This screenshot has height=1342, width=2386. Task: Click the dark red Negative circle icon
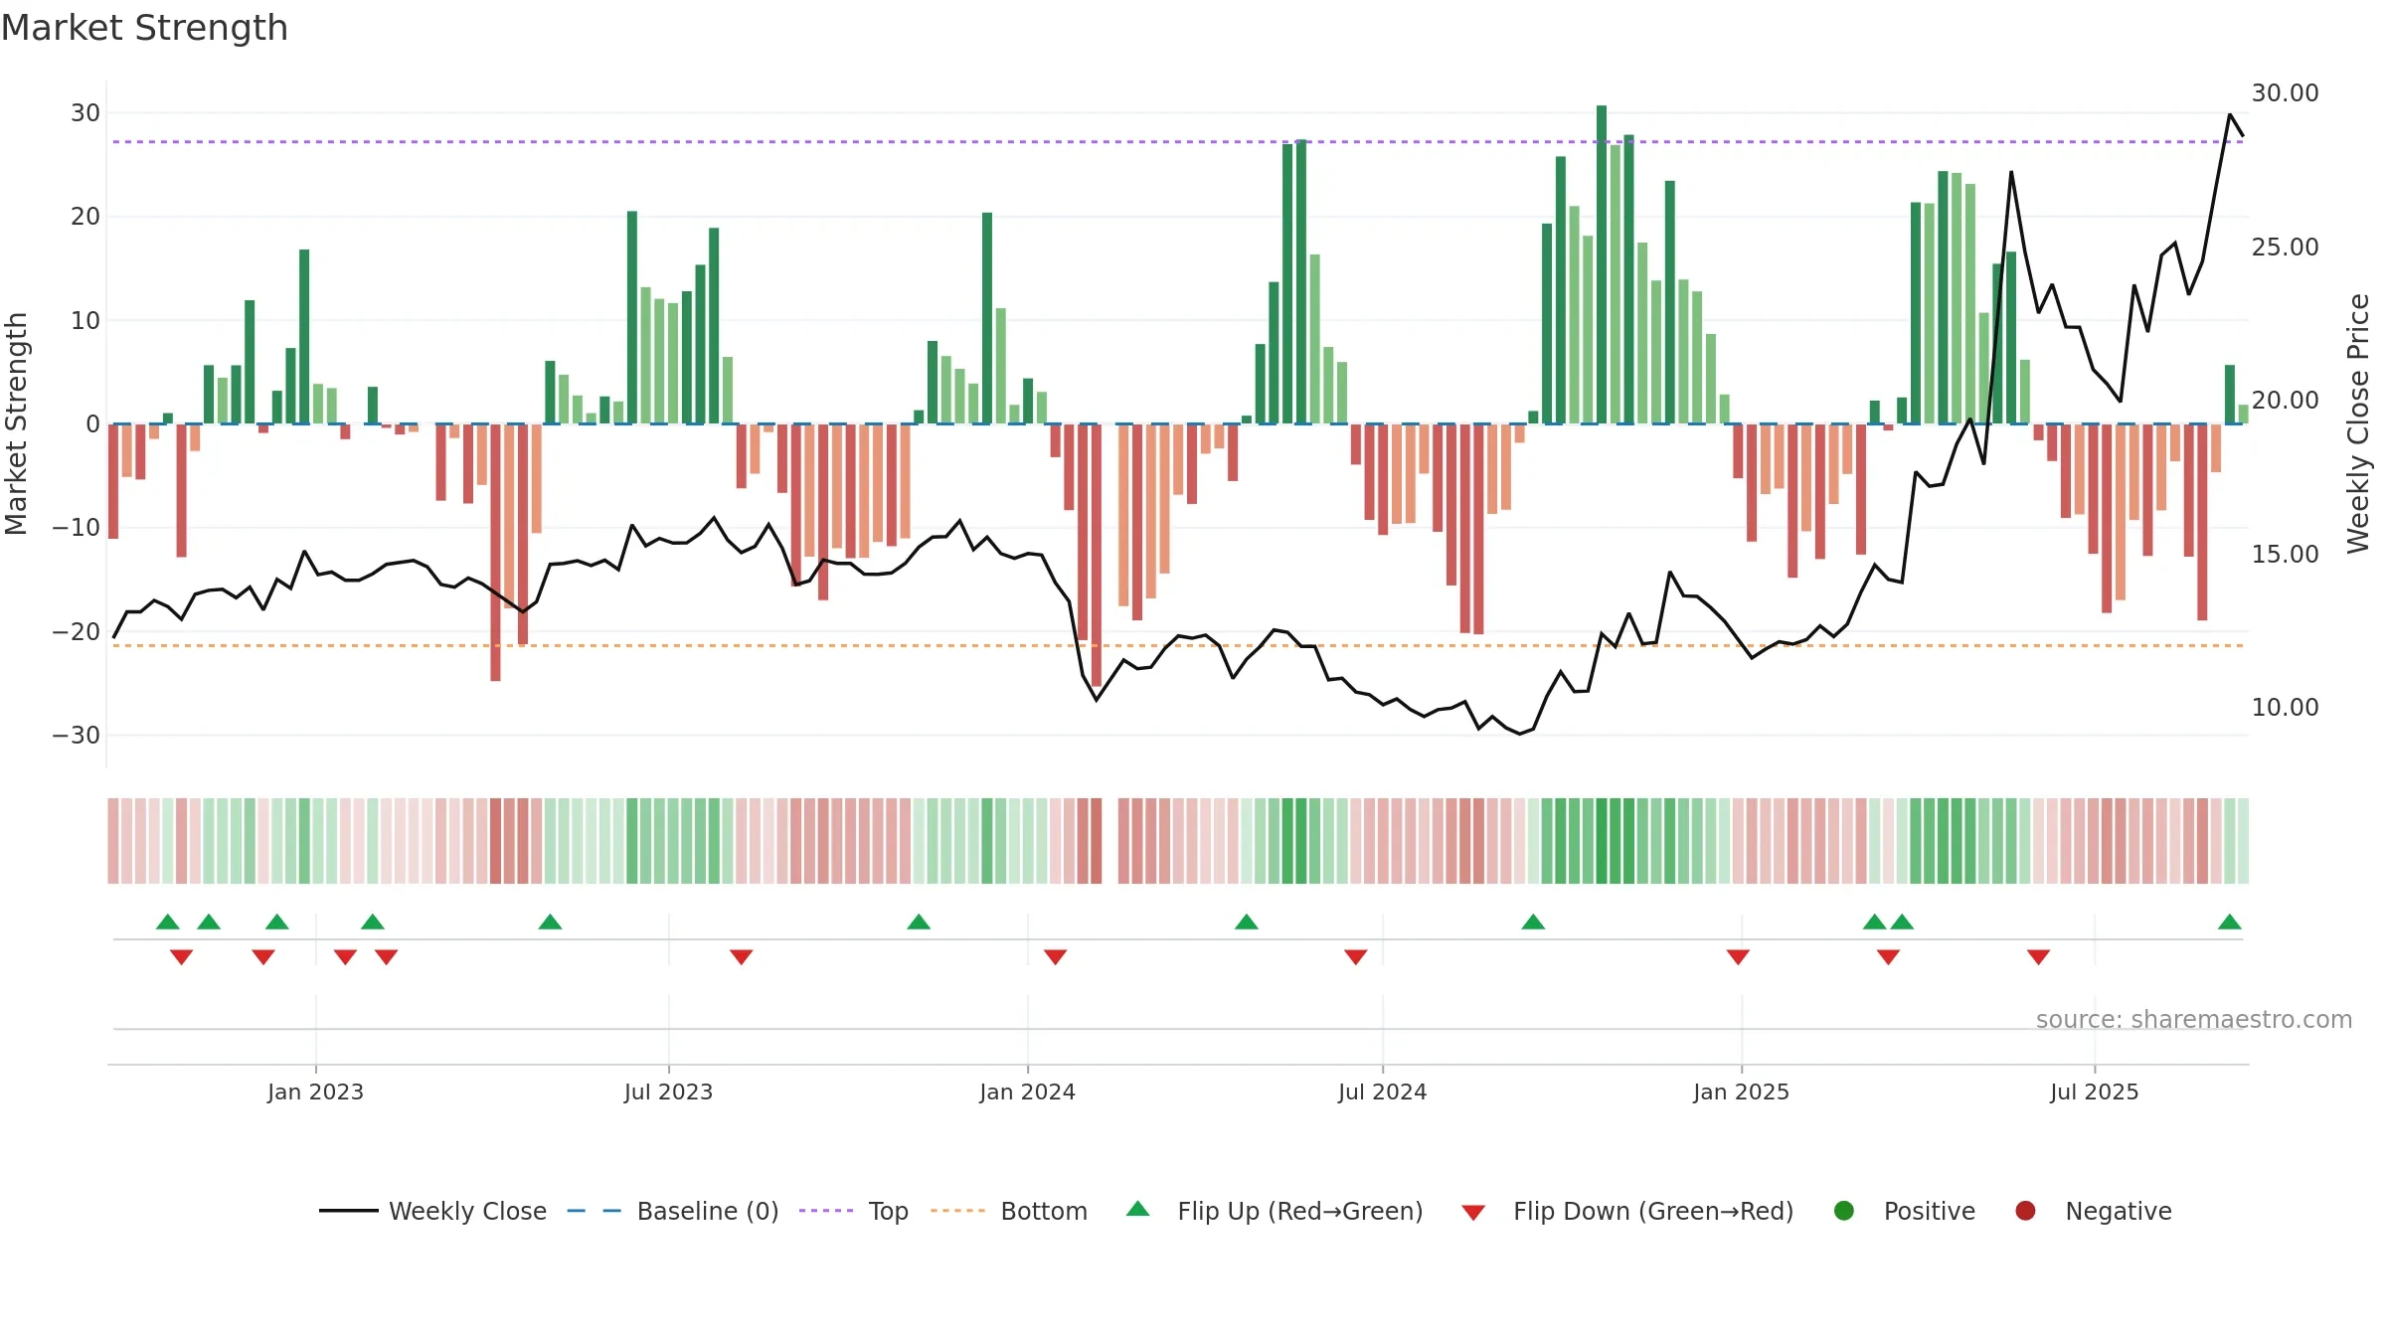2025,1211
